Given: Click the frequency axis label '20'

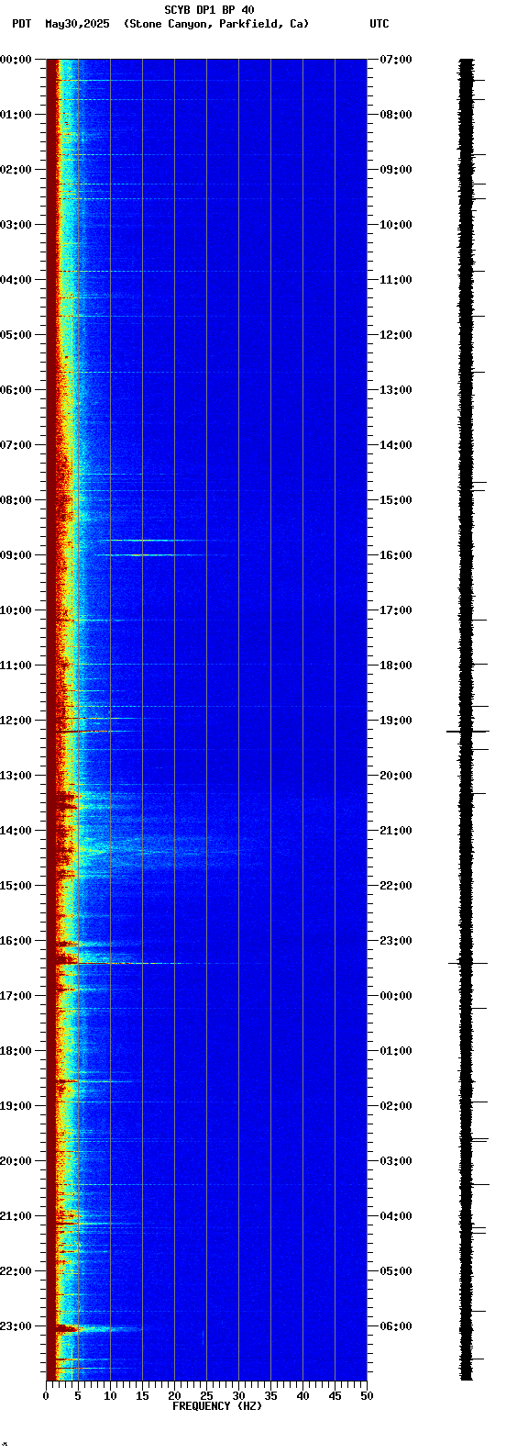Looking at the screenshot, I should coord(174,1396).
